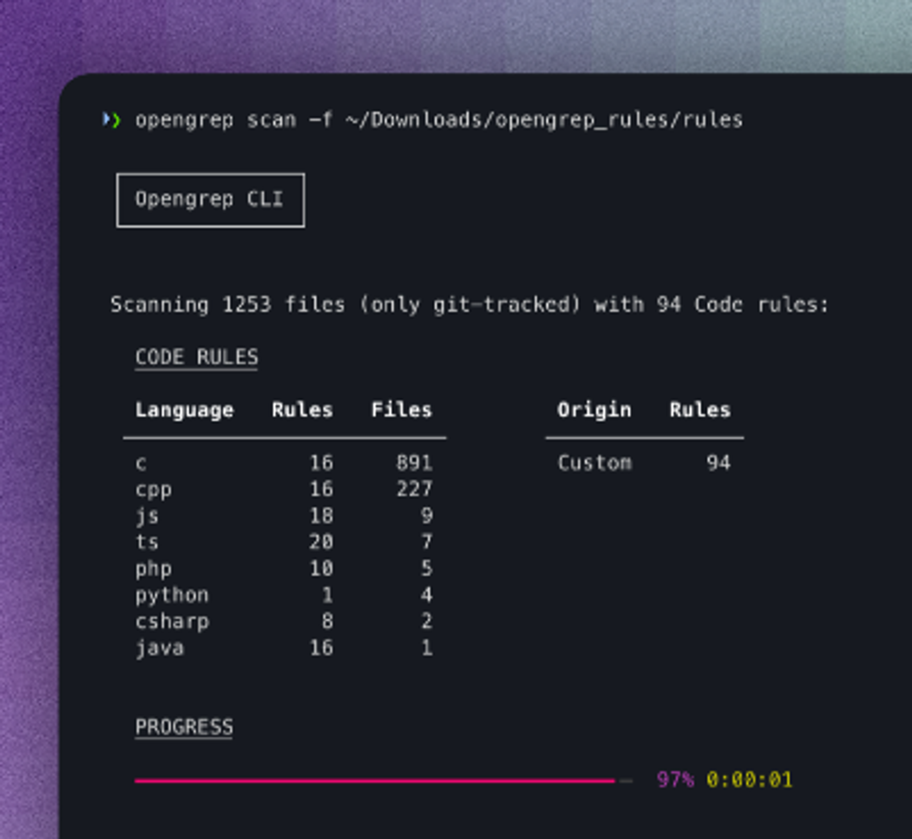This screenshot has height=839, width=912.
Task: Click the "Origin" column header
Action: click(x=594, y=410)
